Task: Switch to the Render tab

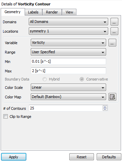Action: (x=52, y=12)
